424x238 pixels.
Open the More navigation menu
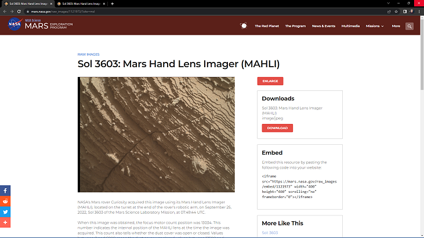[x=396, y=26]
